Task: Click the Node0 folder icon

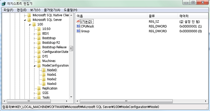Action: [44, 70]
